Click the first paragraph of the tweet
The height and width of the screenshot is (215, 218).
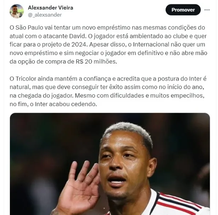[108, 45]
